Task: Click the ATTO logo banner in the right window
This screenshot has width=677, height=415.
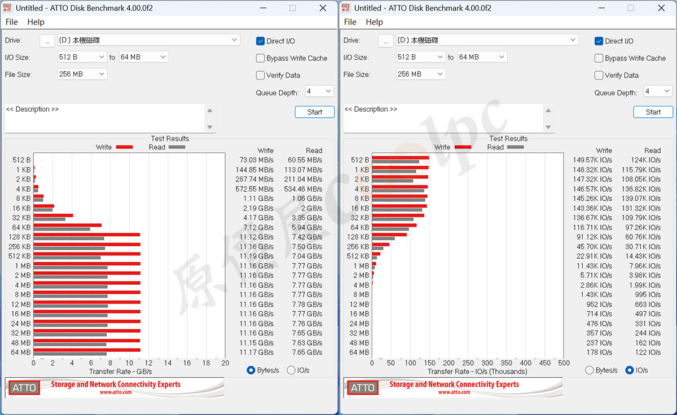Action: click(x=453, y=387)
